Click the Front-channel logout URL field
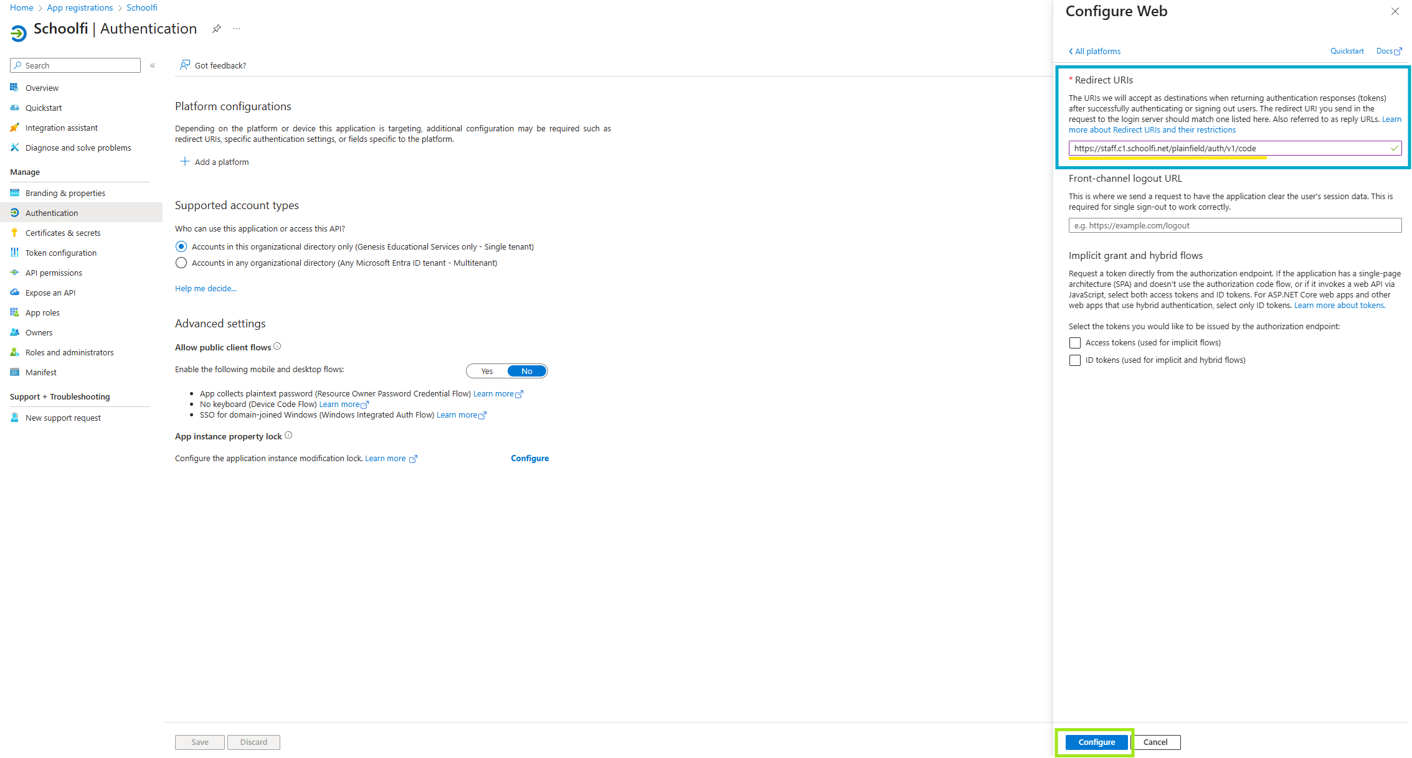This screenshot has width=1412, height=758. [x=1234, y=225]
